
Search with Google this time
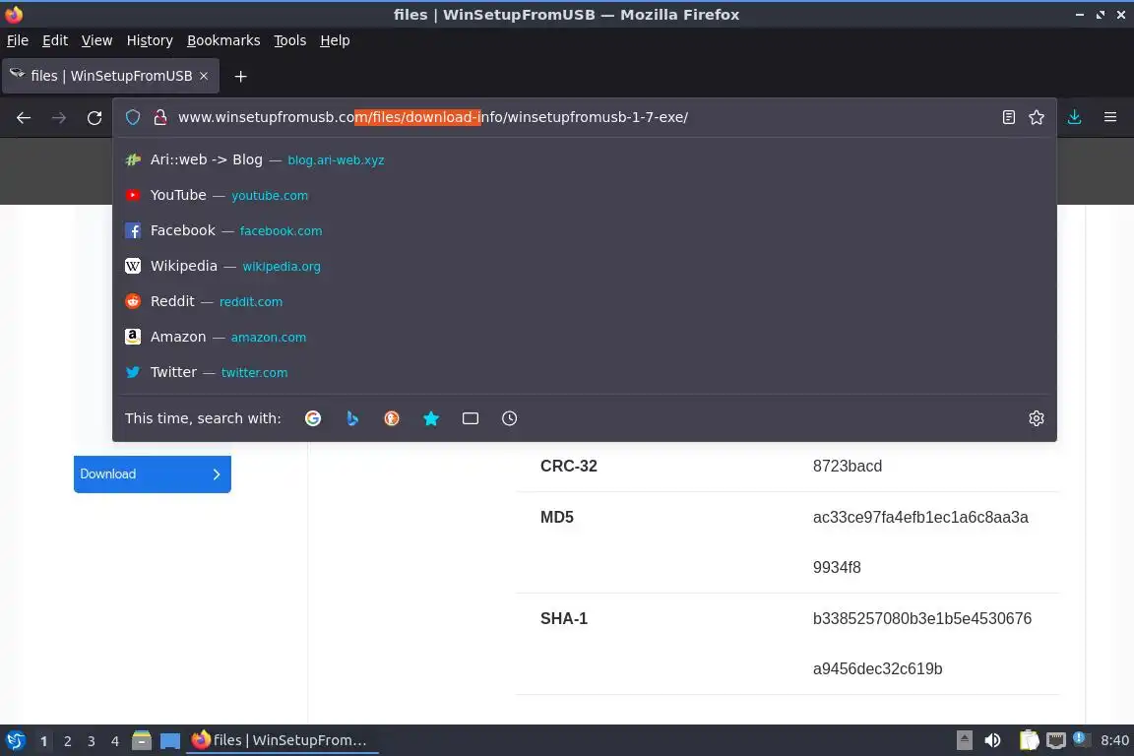click(x=313, y=418)
